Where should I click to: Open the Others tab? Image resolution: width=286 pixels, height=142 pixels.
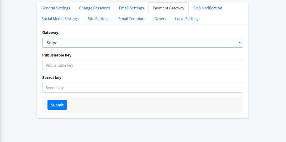pos(160,19)
